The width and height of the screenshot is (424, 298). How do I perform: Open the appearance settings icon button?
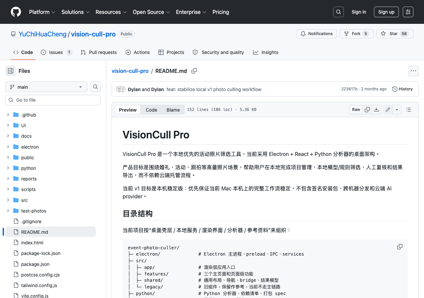click(408, 12)
